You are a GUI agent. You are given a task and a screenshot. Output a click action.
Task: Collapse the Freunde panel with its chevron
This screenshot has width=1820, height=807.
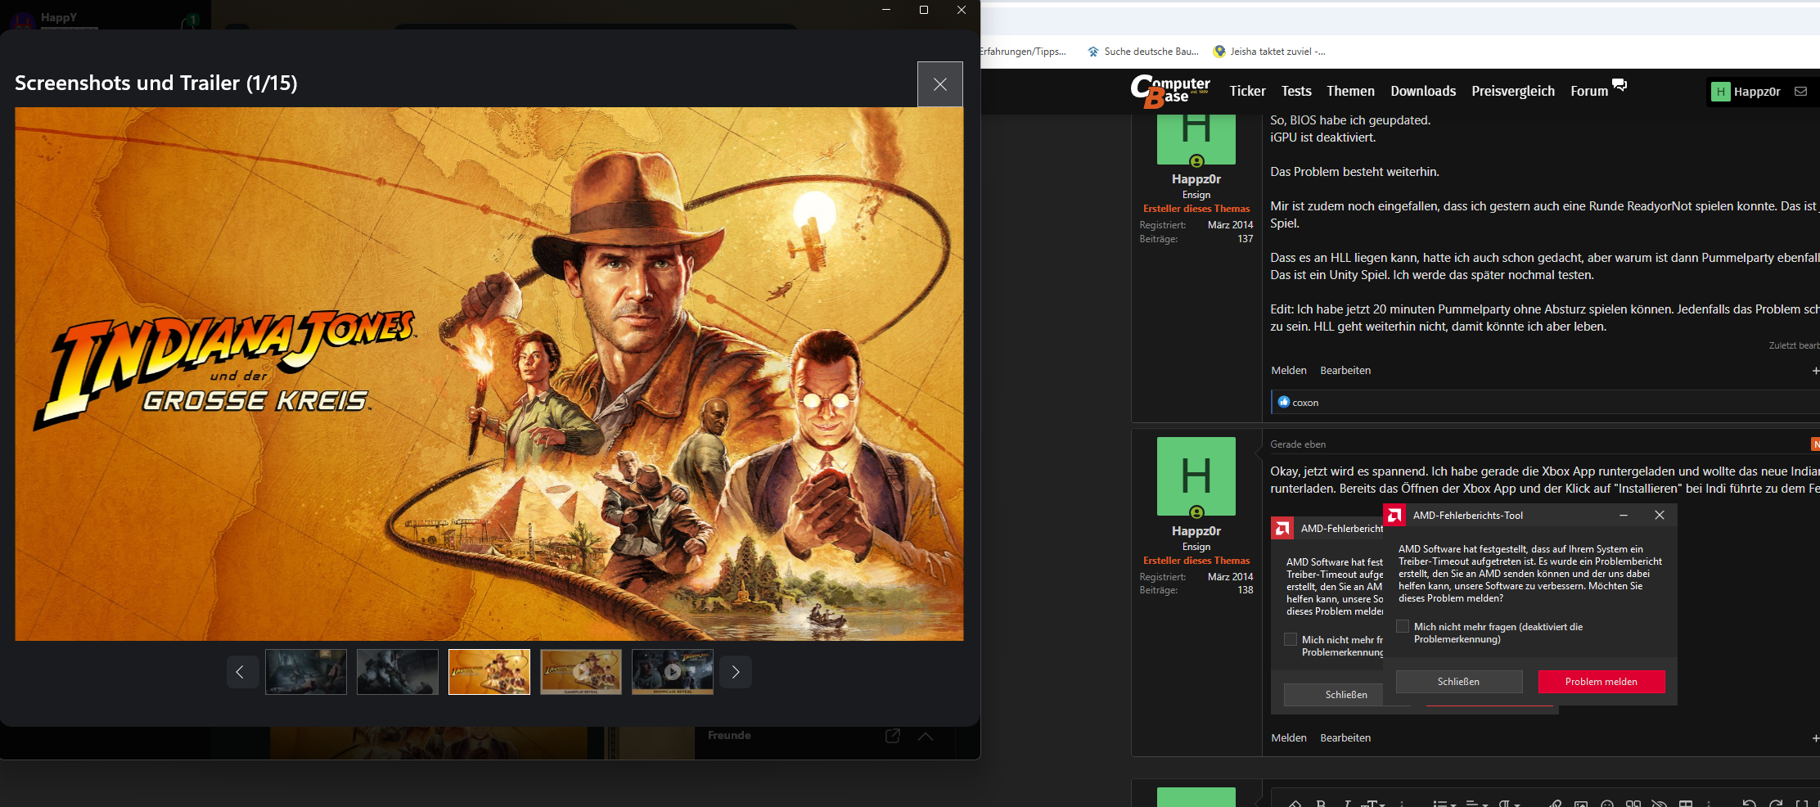tap(926, 736)
